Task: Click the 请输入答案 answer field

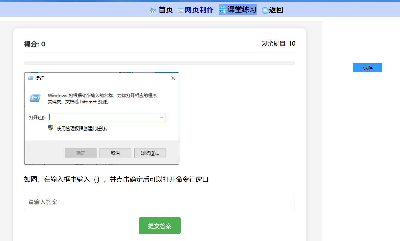Action: pos(159,202)
